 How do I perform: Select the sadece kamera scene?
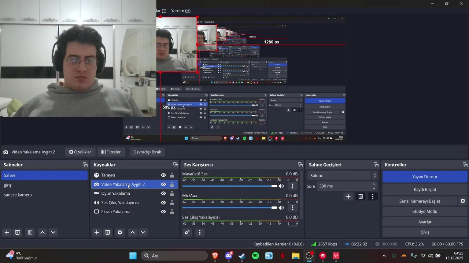coord(44,195)
